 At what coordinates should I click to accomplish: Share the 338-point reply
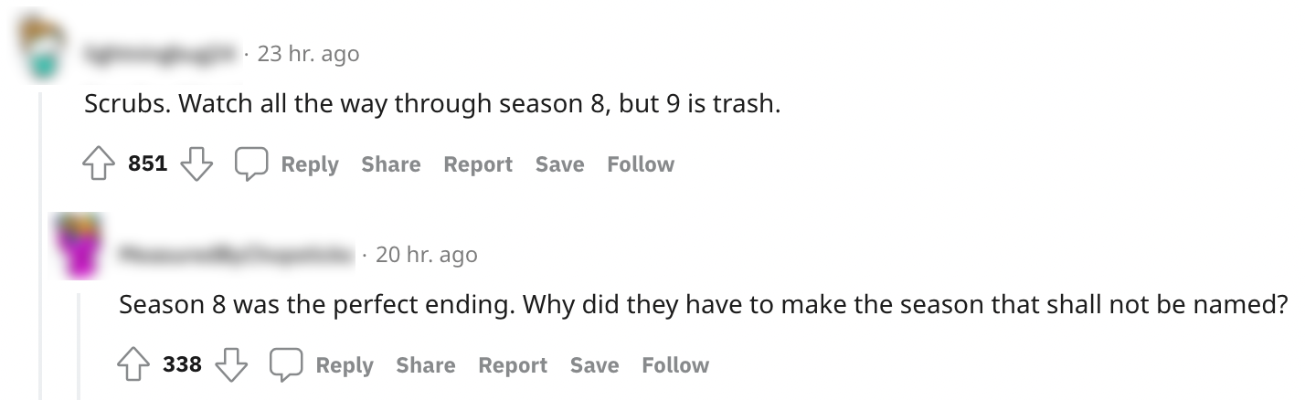pyautogui.click(x=425, y=365)
